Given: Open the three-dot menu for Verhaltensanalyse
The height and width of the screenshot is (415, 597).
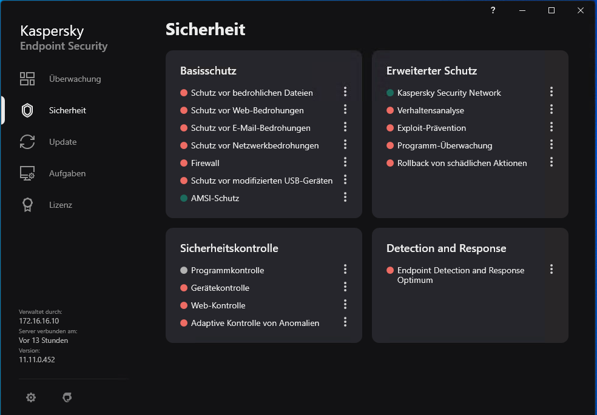Looking at the screenshot, I should click(551, 109).
